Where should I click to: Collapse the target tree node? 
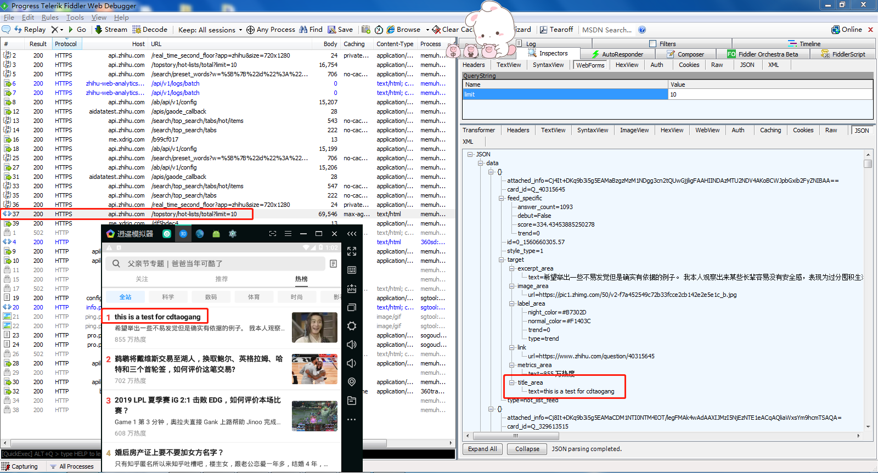tap(502, 260)
